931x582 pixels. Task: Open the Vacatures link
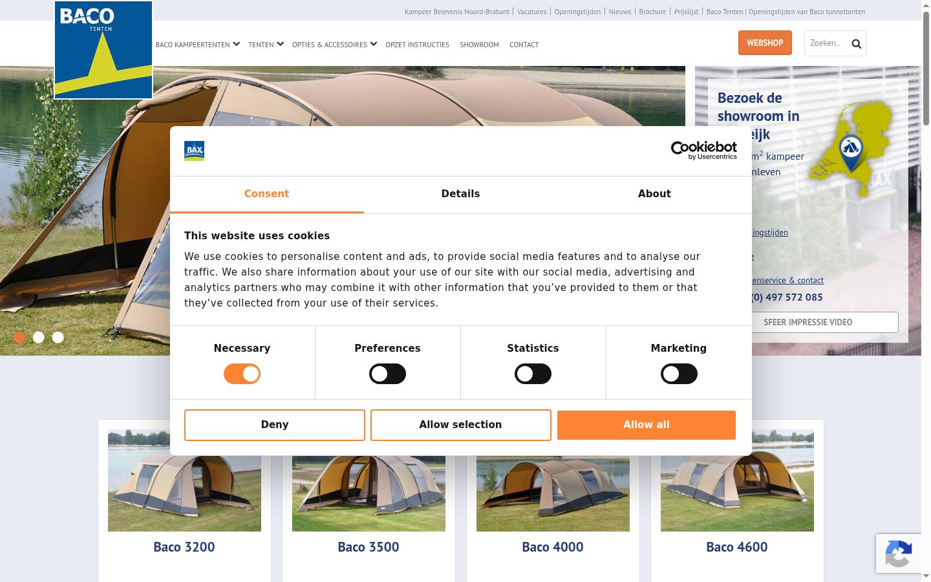pyautogui.click(x=532, y=12)
